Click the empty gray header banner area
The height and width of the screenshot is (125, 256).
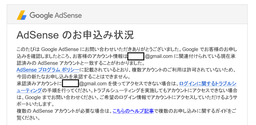[x=163, y=15]
